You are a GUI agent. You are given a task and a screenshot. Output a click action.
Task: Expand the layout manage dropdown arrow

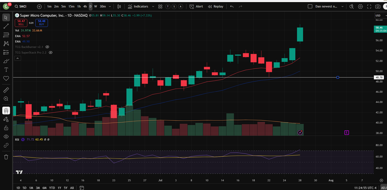point(342,6)
